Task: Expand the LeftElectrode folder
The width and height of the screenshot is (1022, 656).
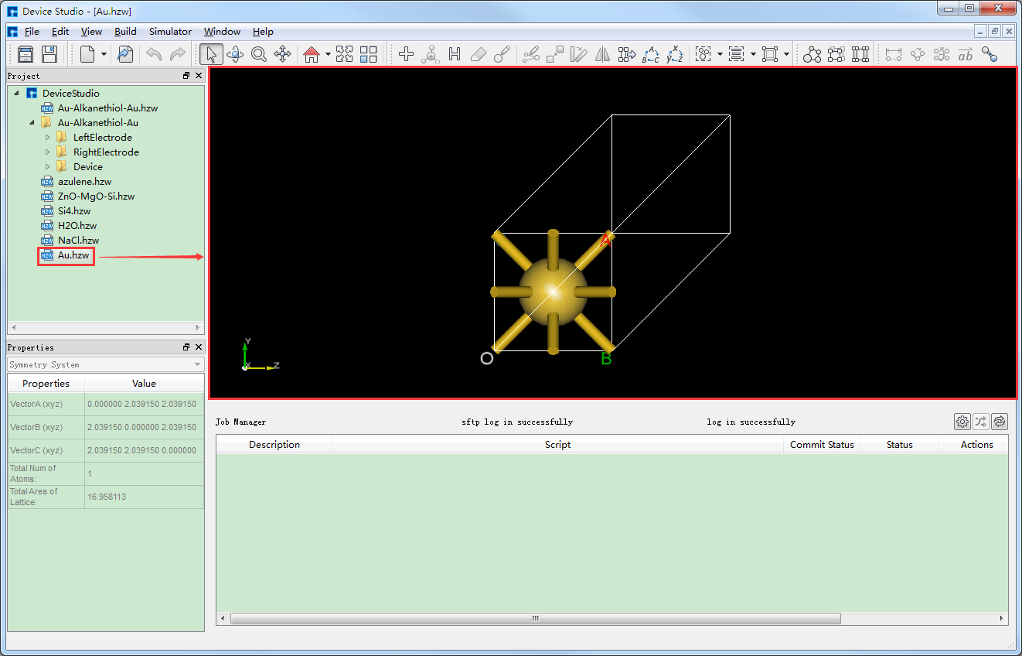Action: coord(47,137)
